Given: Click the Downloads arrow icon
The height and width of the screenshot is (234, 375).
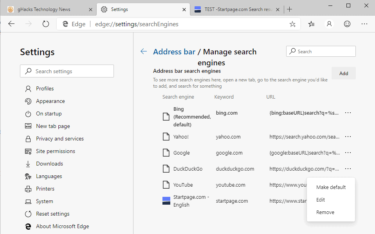Looking at the screenshot, I should tap(28, 164).
